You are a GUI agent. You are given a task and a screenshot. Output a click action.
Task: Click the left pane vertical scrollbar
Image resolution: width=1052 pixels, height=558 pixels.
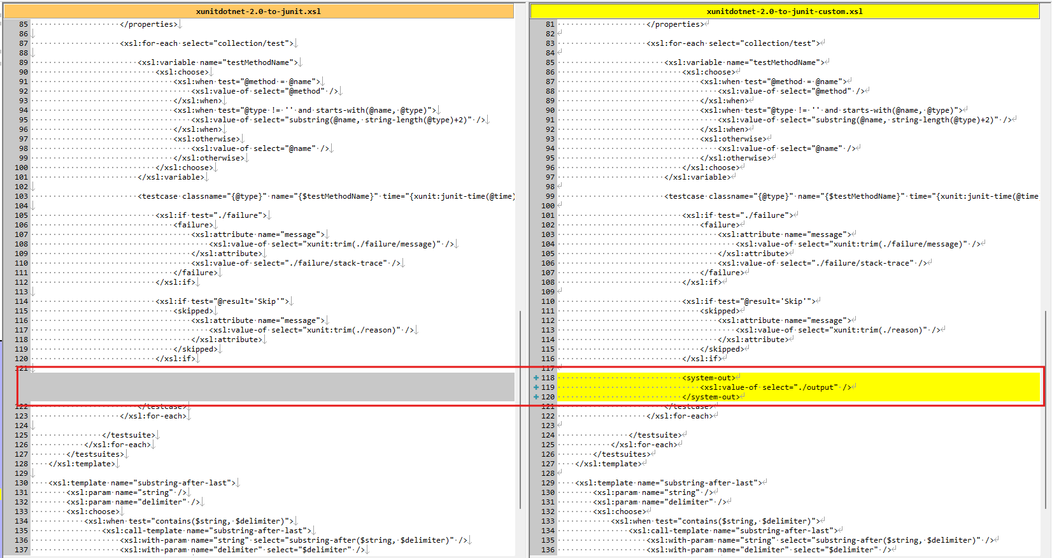pos(520,408)
